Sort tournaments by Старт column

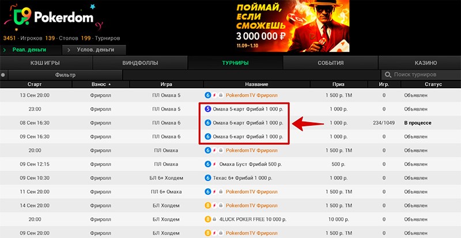pos(35,84)
